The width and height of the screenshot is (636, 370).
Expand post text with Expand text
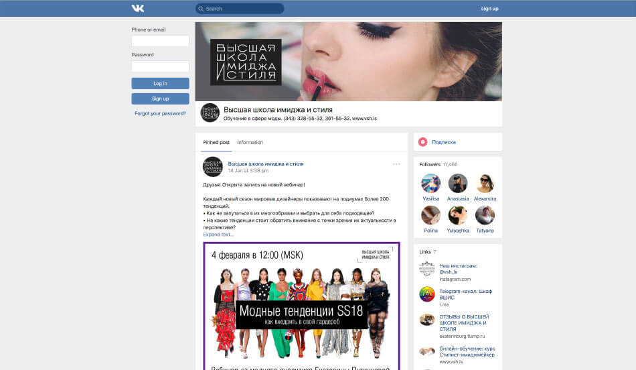[x=218, y=235]
